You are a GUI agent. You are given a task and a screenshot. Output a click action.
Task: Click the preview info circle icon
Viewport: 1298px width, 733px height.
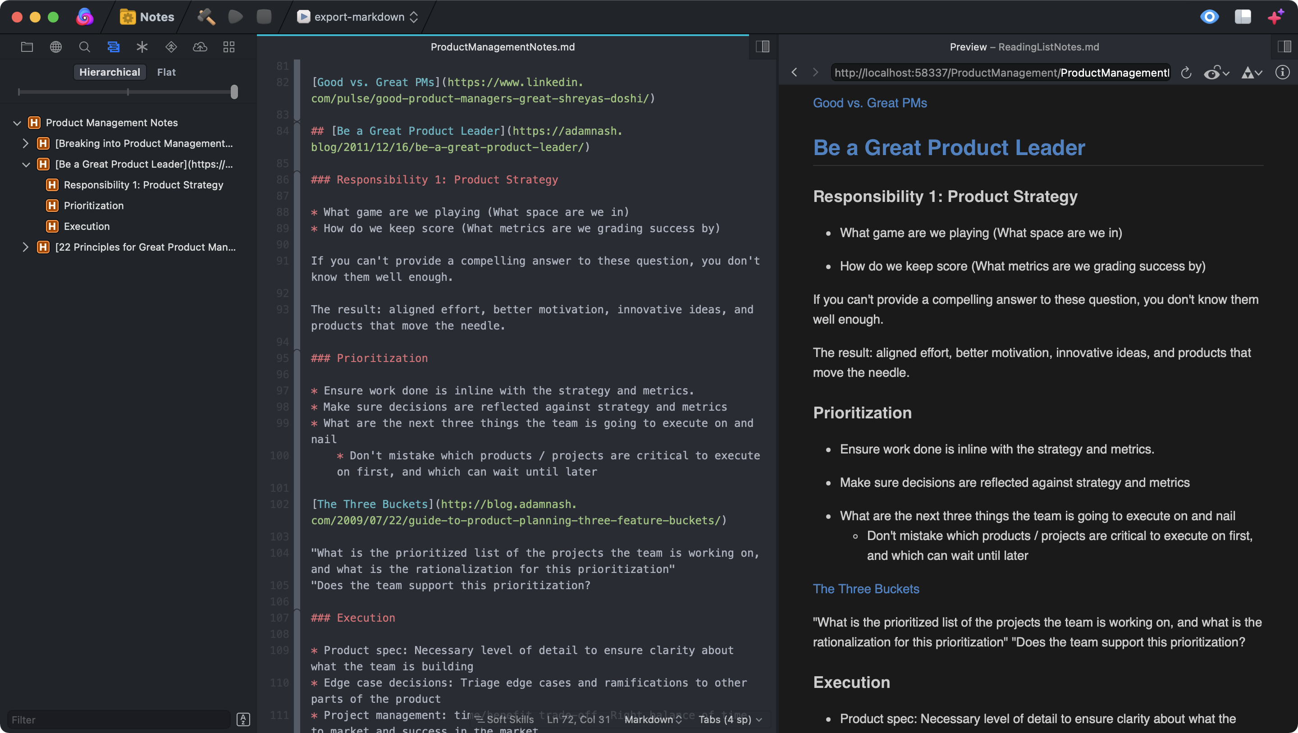1282,73
